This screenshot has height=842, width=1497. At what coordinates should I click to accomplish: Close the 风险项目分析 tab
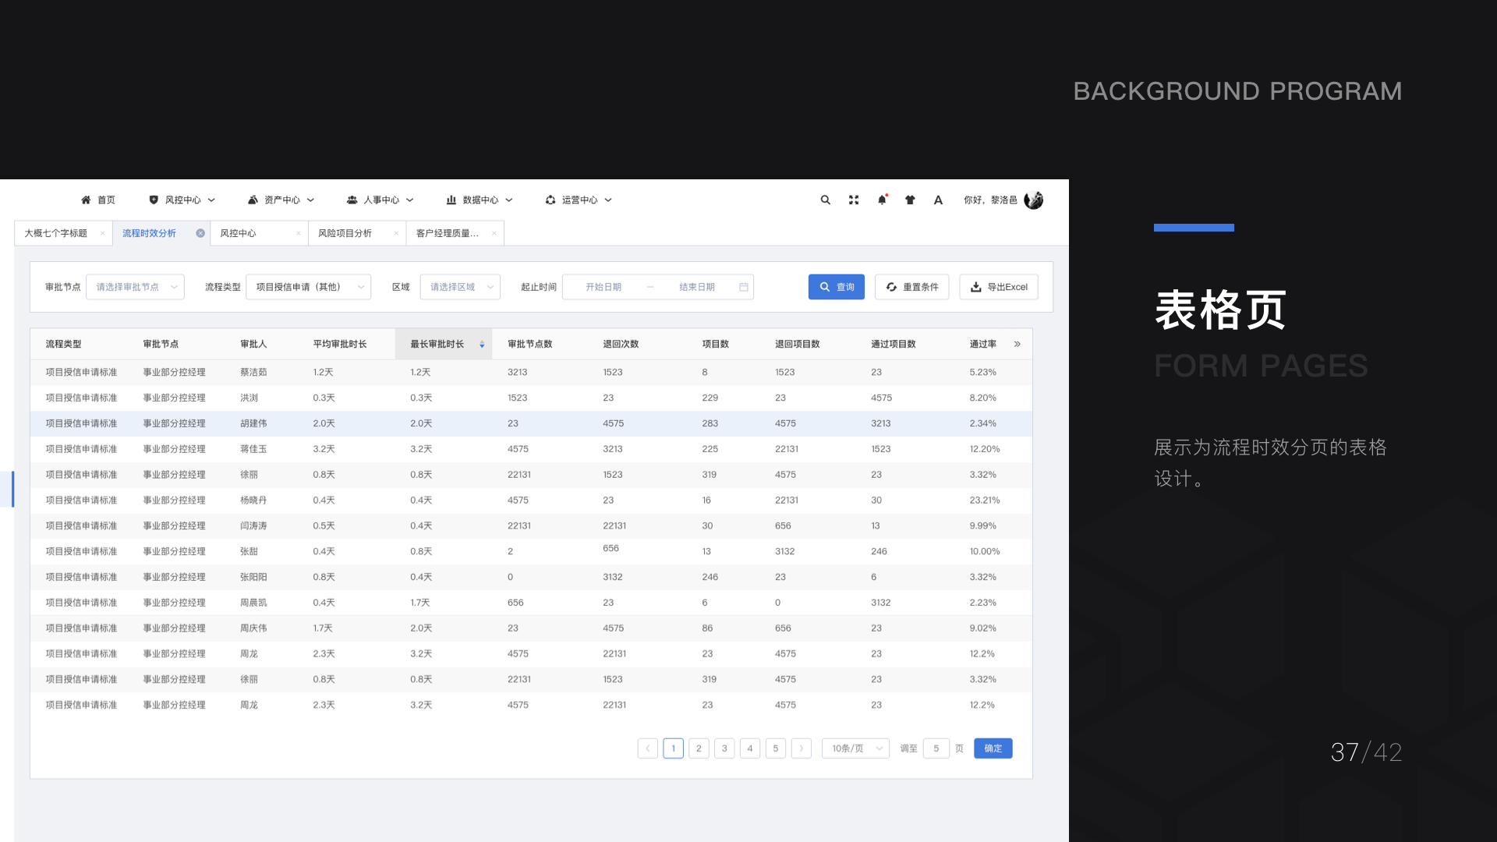pos(396,233)
